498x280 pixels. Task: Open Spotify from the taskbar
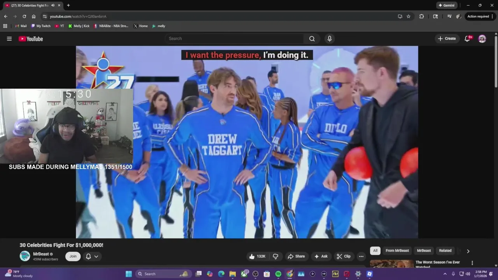coord(278,274)
